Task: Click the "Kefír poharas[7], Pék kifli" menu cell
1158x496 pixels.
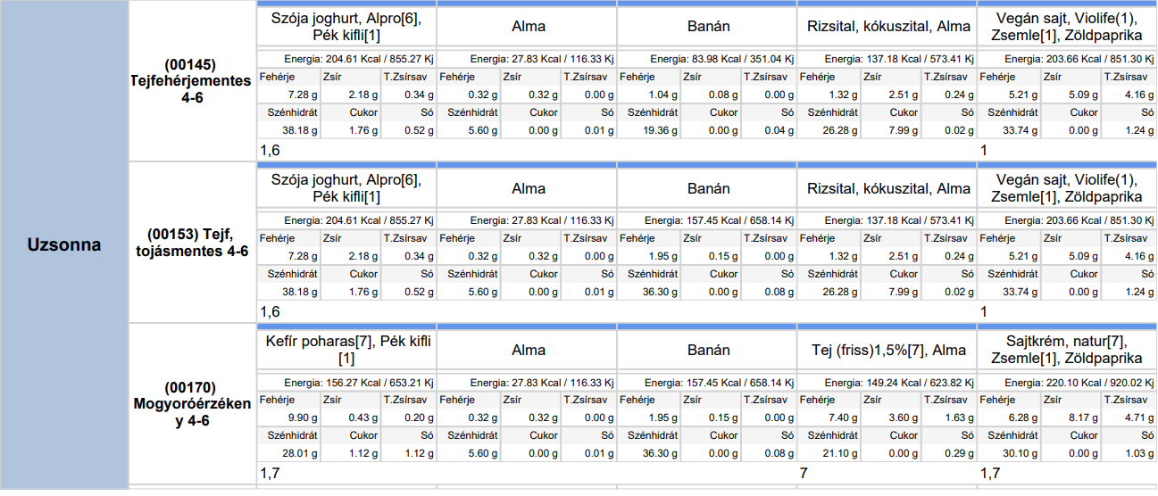Action: pyautogui.click(x=346, y=350)
